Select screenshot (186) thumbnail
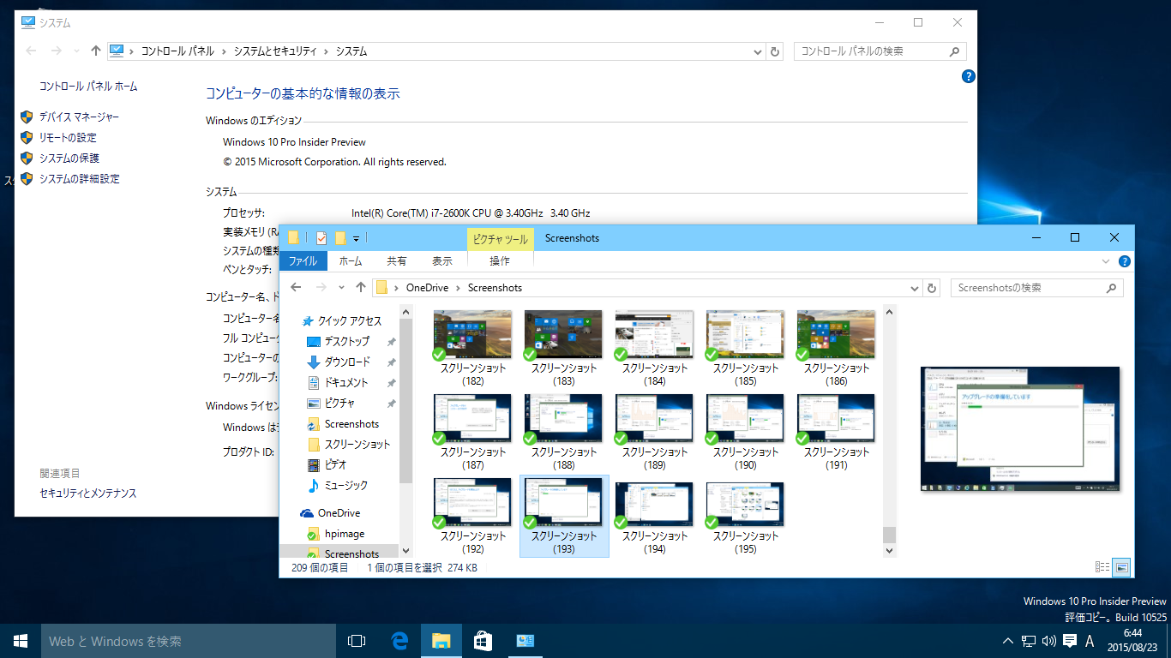 tap(836, 348)
